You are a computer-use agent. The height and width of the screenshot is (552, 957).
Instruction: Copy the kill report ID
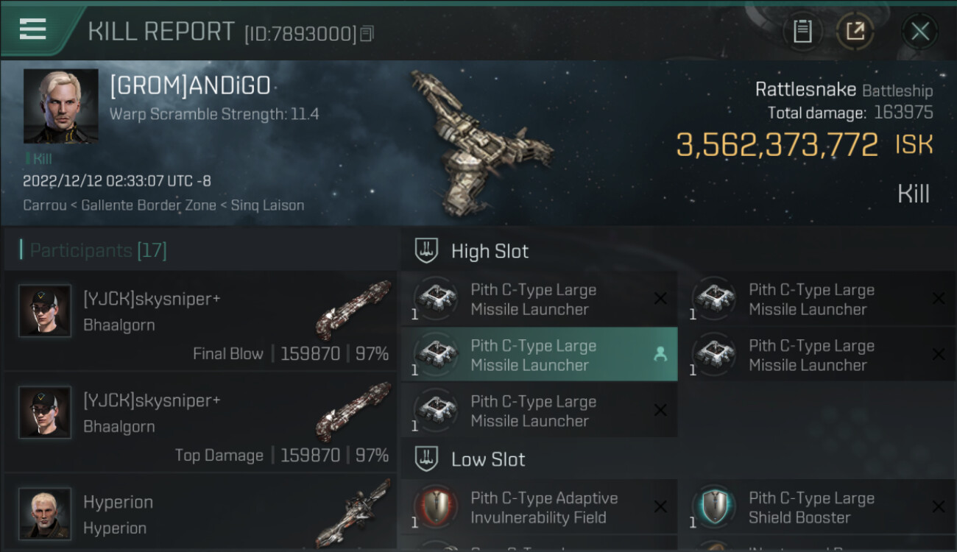(367, 33)
